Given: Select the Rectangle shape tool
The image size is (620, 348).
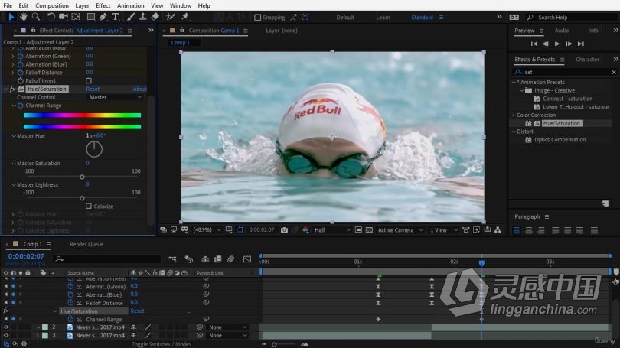Looking at the screenshot, I should (91, 17).
